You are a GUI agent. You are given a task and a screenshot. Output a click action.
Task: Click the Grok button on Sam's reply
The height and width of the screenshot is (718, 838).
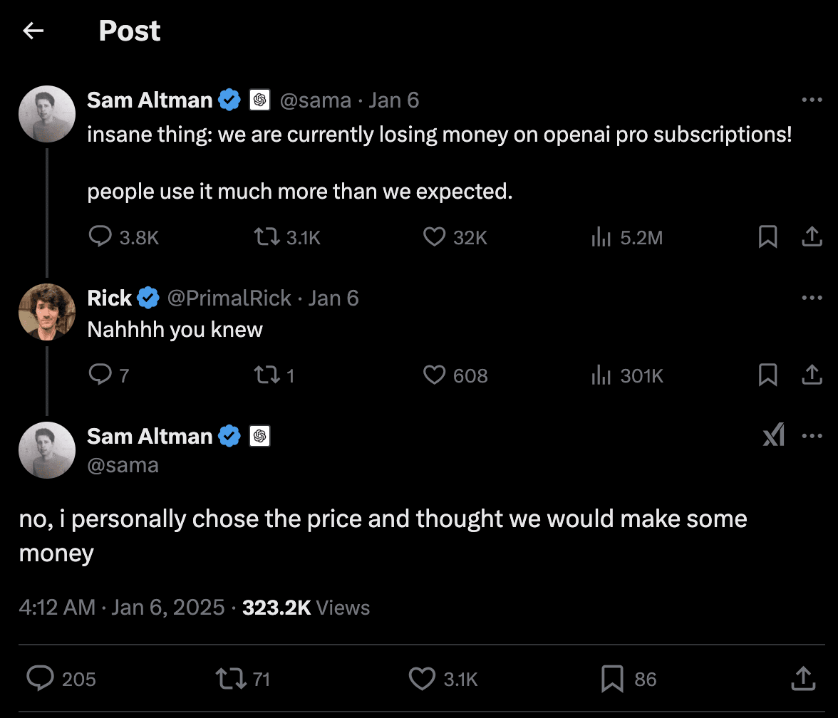click(x=775, y=435)
